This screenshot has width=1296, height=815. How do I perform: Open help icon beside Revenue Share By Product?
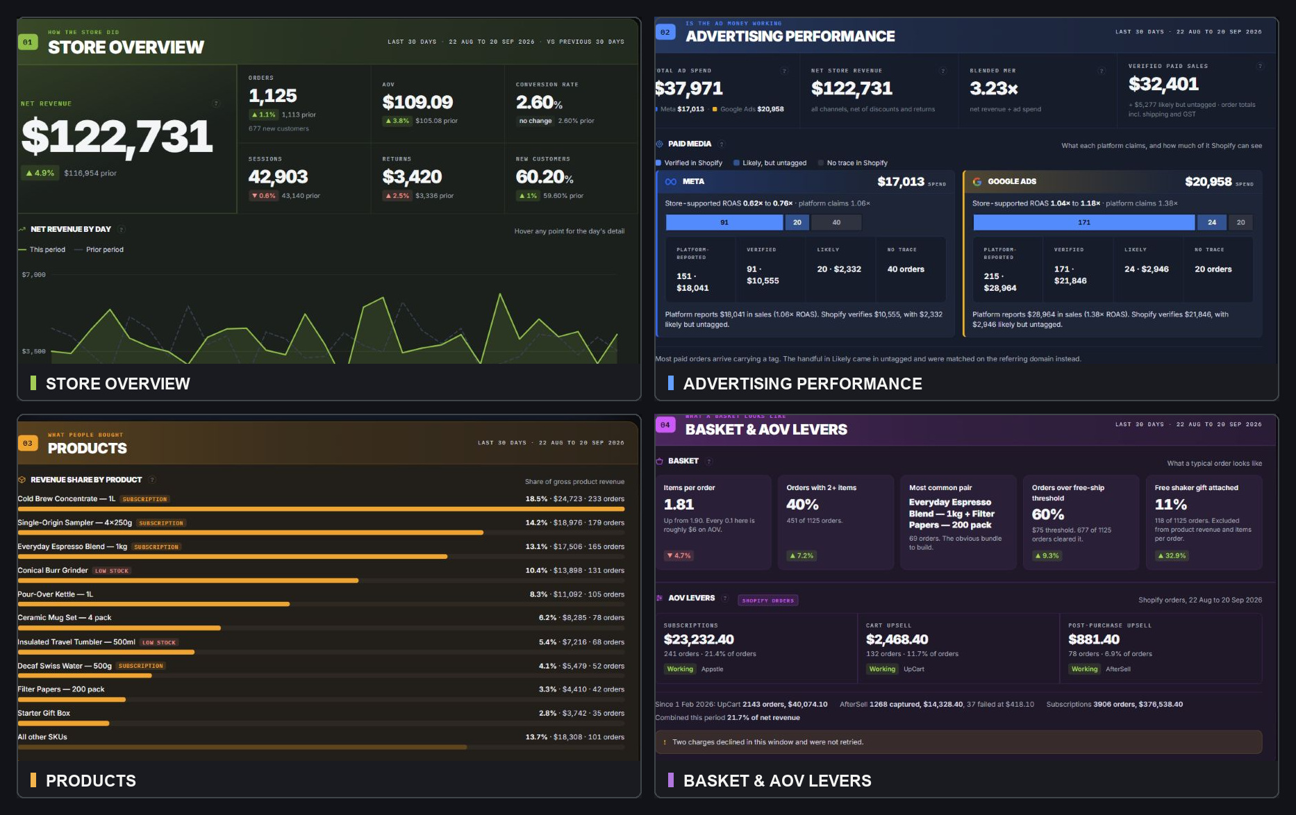[x=152, y=480]
